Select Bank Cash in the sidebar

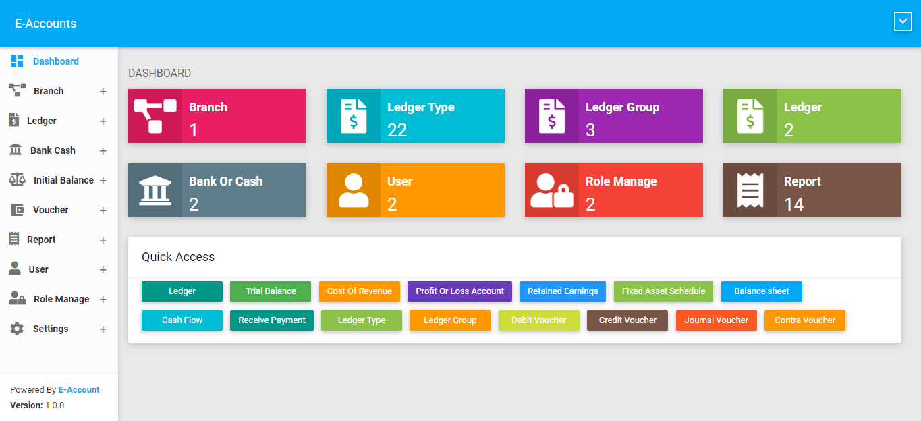[53, 150]
